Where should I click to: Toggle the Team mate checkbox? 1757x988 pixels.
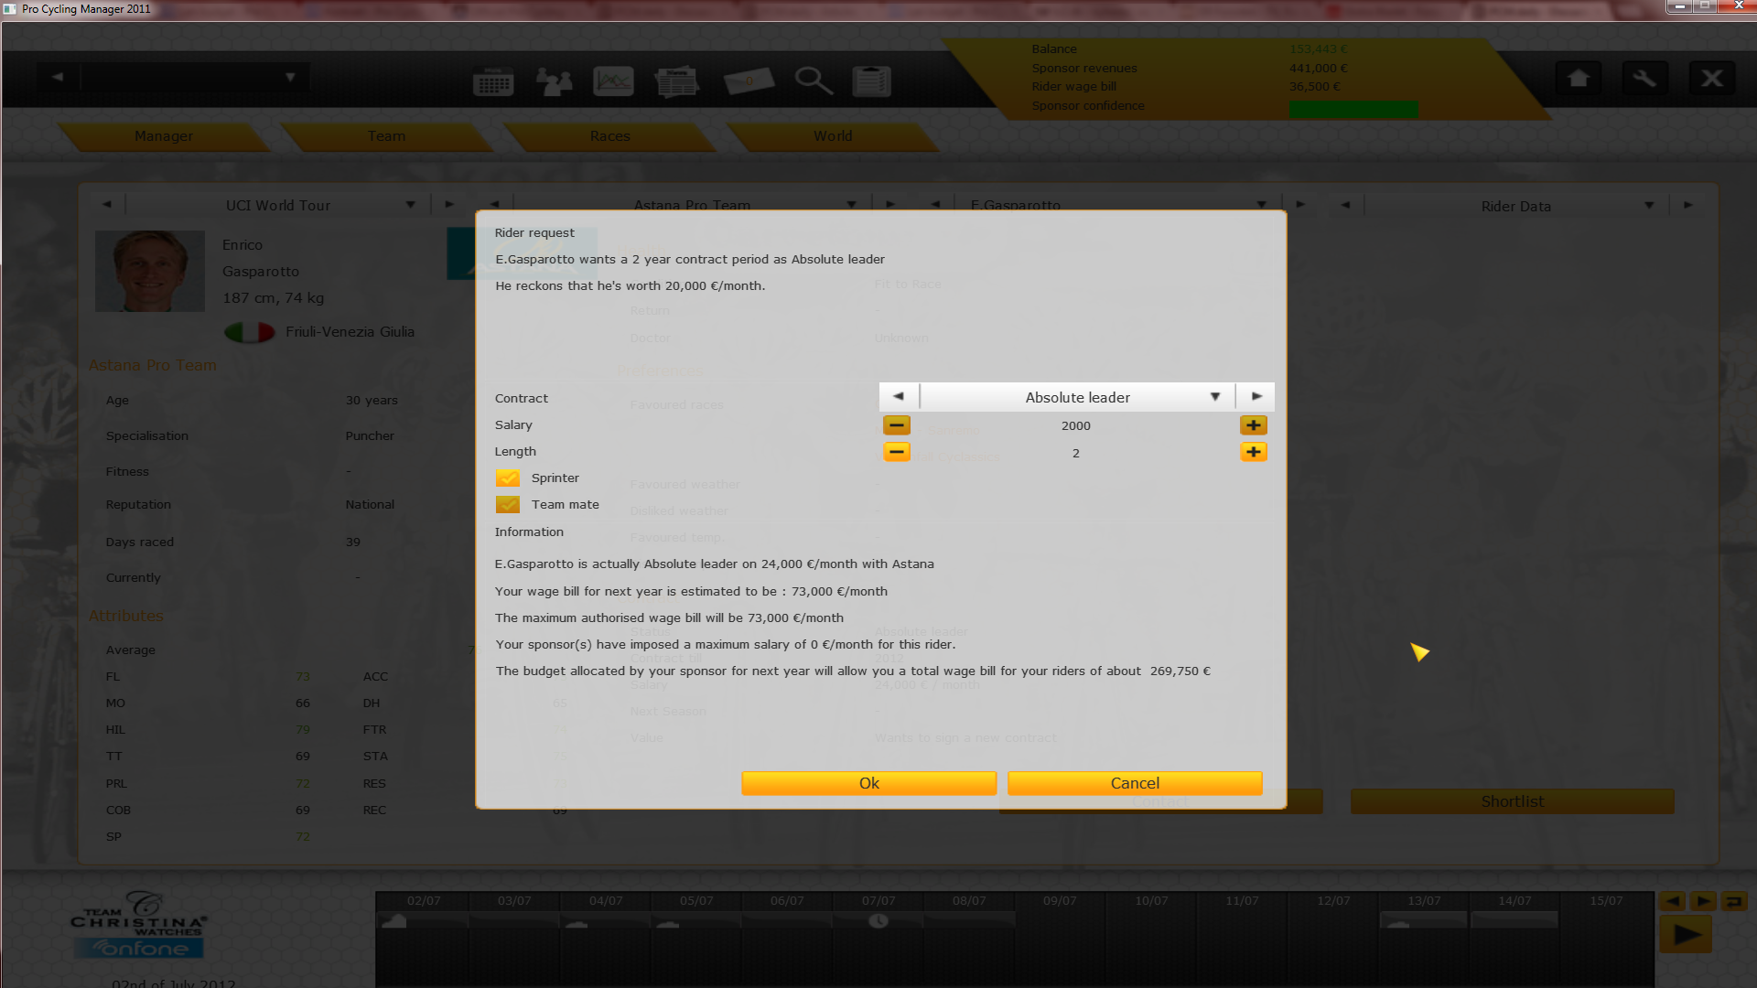tap(508, 504)
